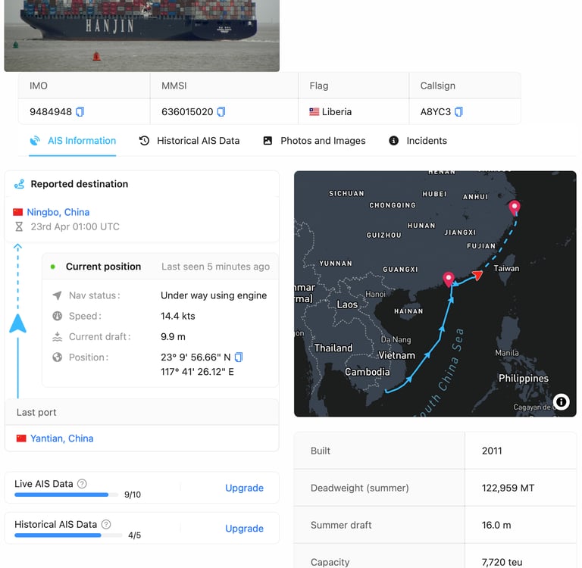Open the Photos and Images tab
Screen dimensions: 582x568
tap(314, 141)
